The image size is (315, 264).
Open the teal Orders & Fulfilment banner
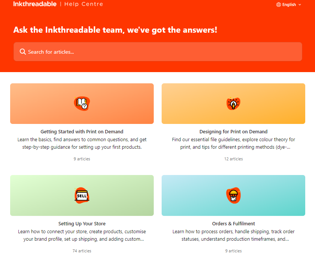click(x=233, y=196)
